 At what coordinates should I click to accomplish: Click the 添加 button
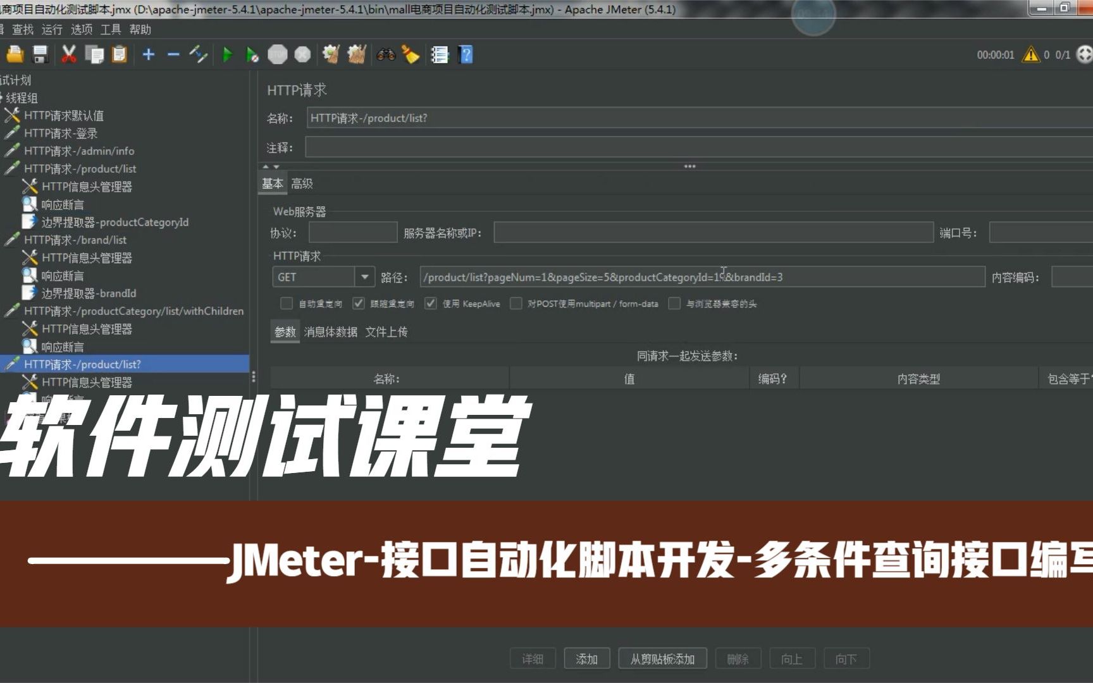click(x=587, y=659)
